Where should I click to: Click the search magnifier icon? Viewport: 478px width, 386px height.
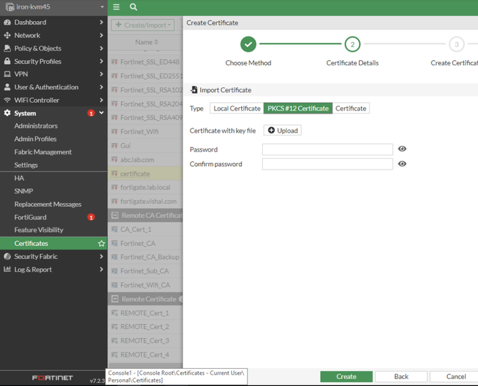tap(133, 7)
